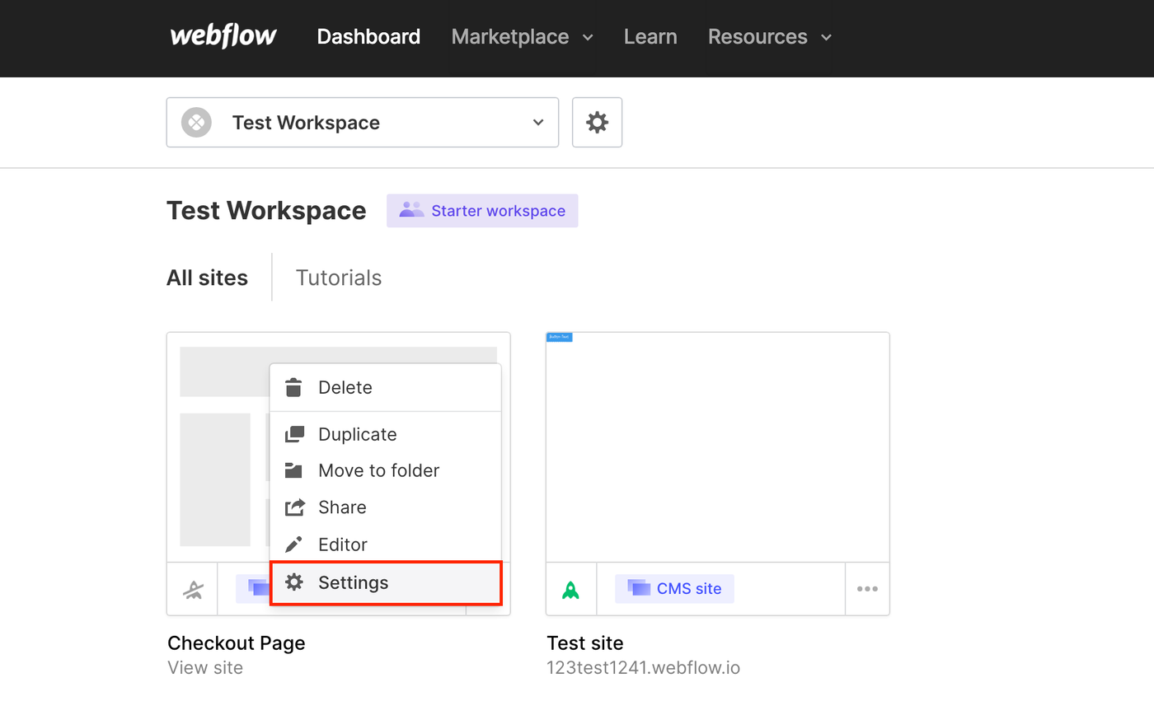The width and height of the screenshot is (1154, 715).
Task: Go to Dashboard in the top navigation
Action: click(x=368, y=36)
